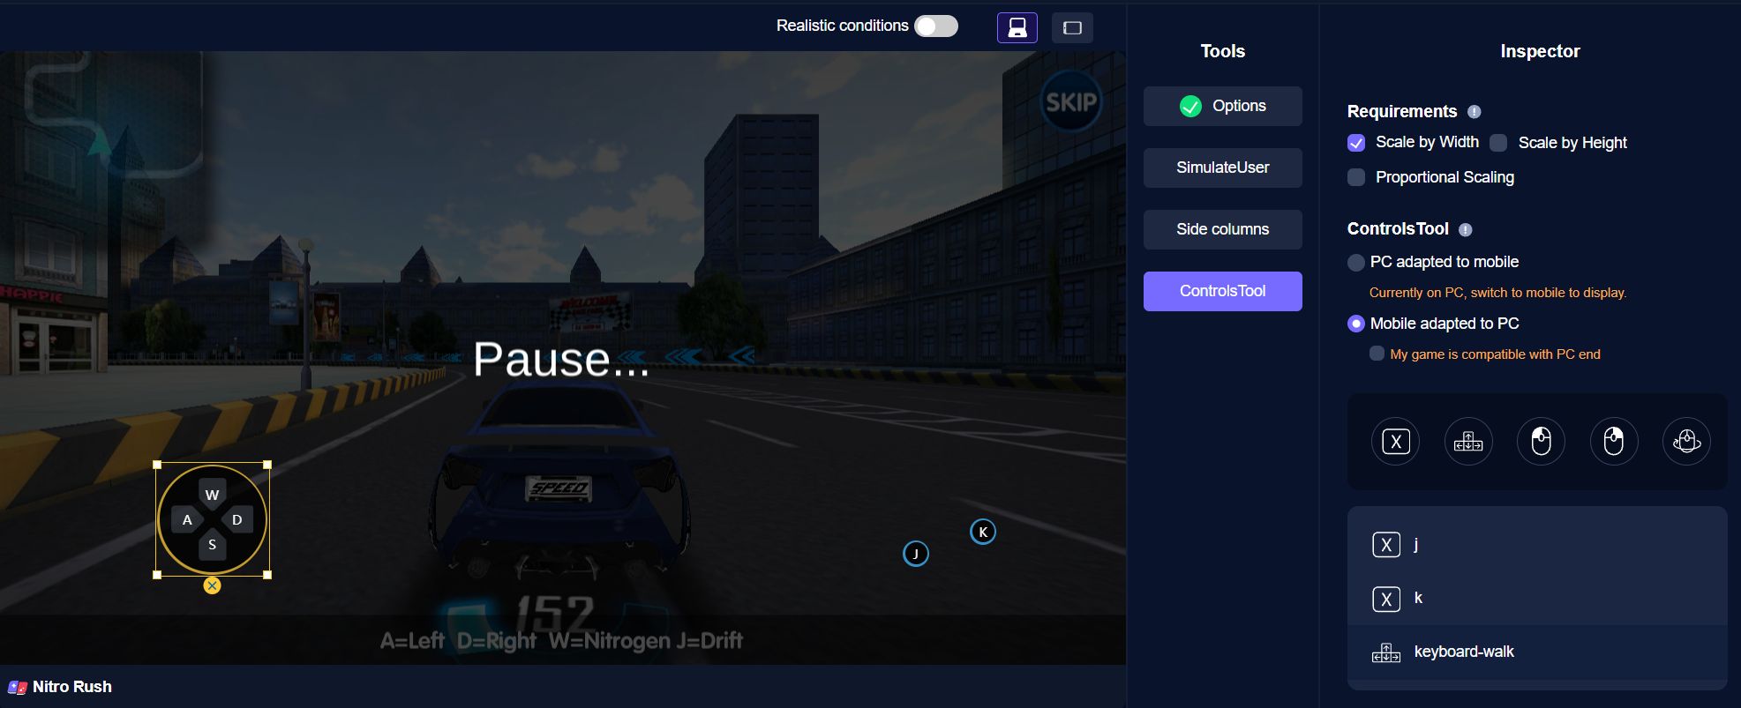
Task: Tick My game is compatible with PC end
Action: (x=1377, y=354)
